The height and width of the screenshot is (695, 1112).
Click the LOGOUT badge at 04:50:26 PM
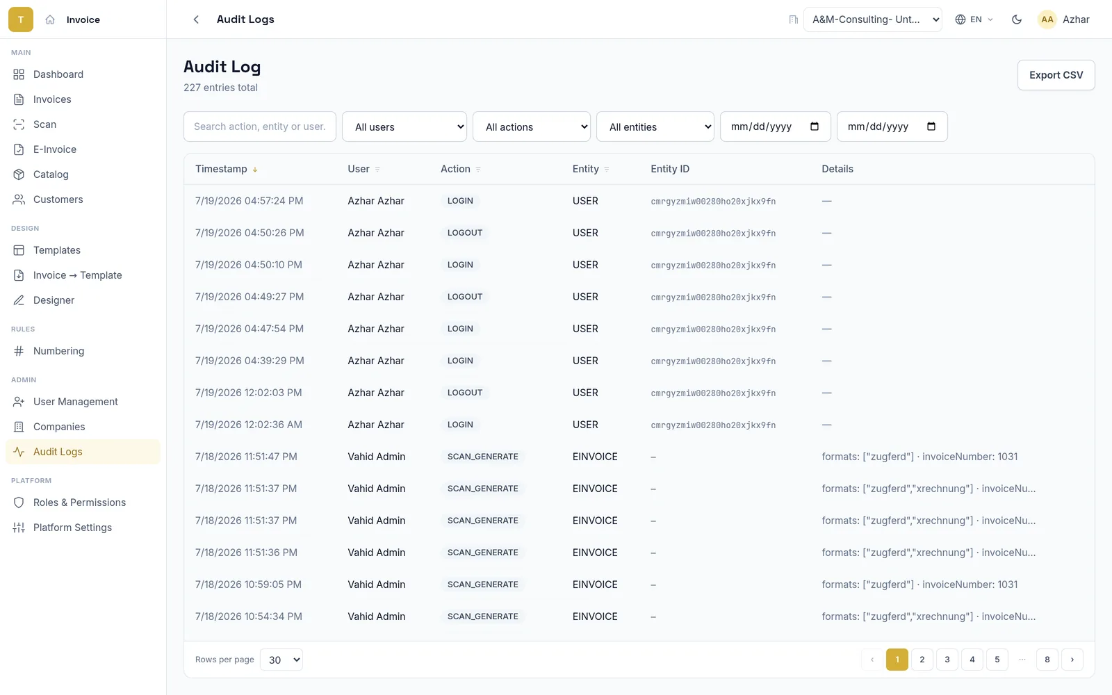pyautogui.click(x=465, y=233)
